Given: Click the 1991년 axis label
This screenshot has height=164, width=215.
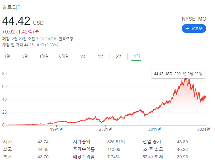Looking at the screenshot, I should 56,129.
